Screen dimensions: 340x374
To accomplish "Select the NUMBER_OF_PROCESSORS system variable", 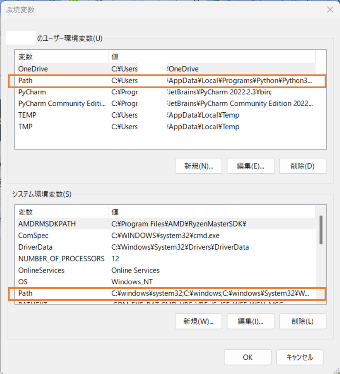I will click(x=61, y=259).
